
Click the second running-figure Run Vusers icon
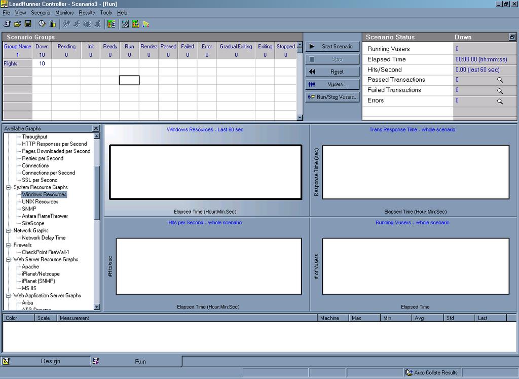pos(77,24)
